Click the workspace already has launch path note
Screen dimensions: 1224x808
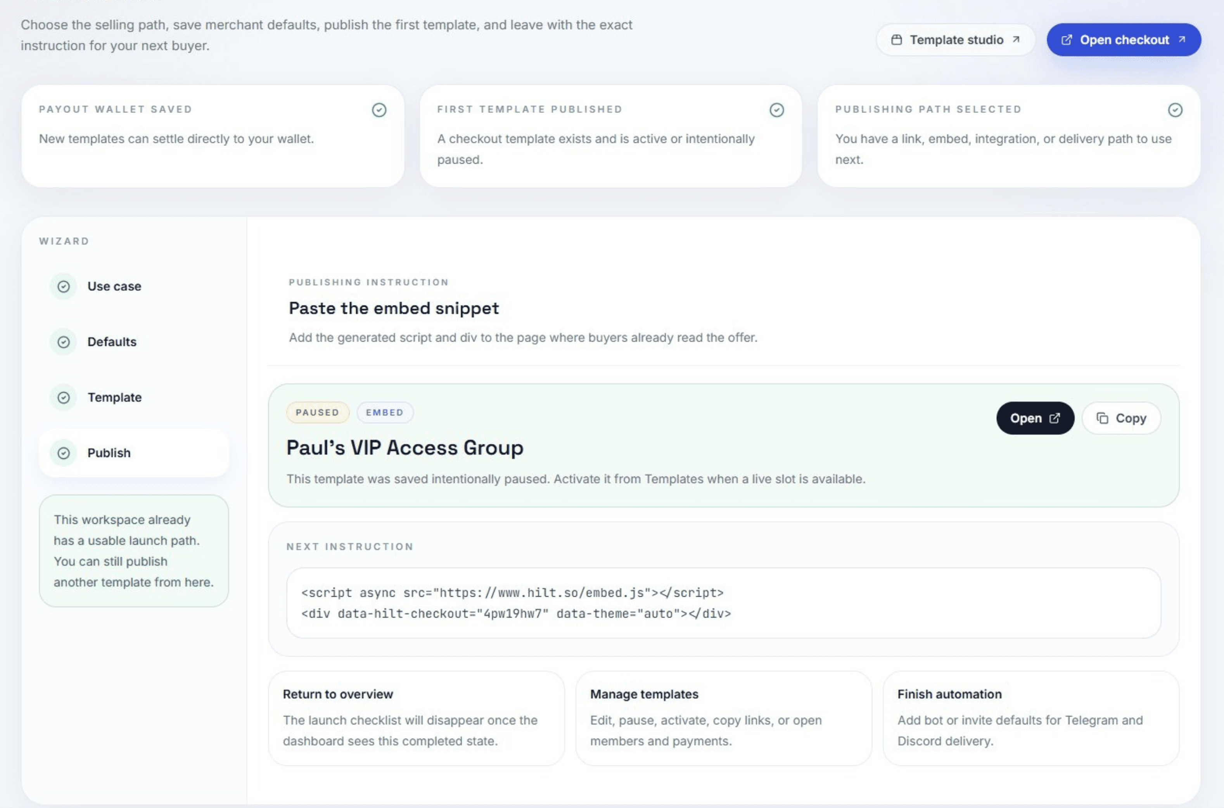pos(134,551)
